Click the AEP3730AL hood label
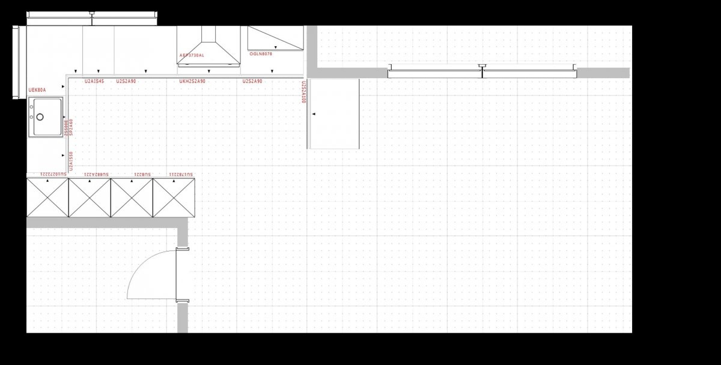Screen dimensions: 721x365 point(192,55)
